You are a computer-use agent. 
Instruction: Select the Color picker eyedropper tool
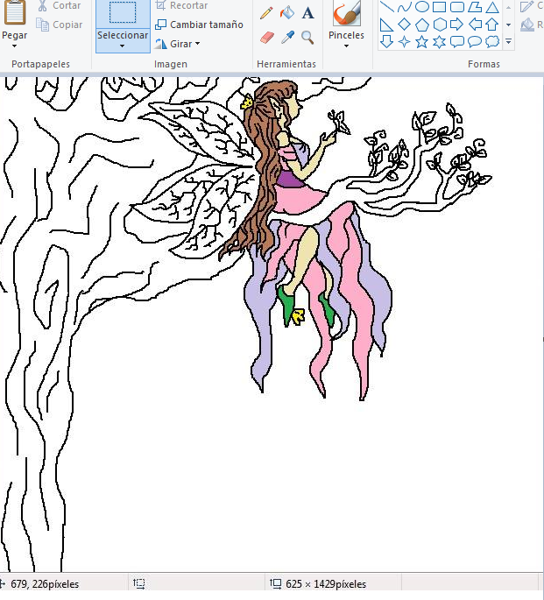point(287,38)
